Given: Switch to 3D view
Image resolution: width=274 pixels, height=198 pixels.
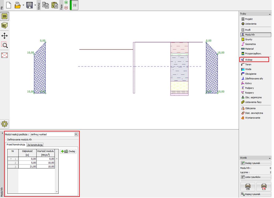Looking at the screenshot, I should [x=5, y=25].
